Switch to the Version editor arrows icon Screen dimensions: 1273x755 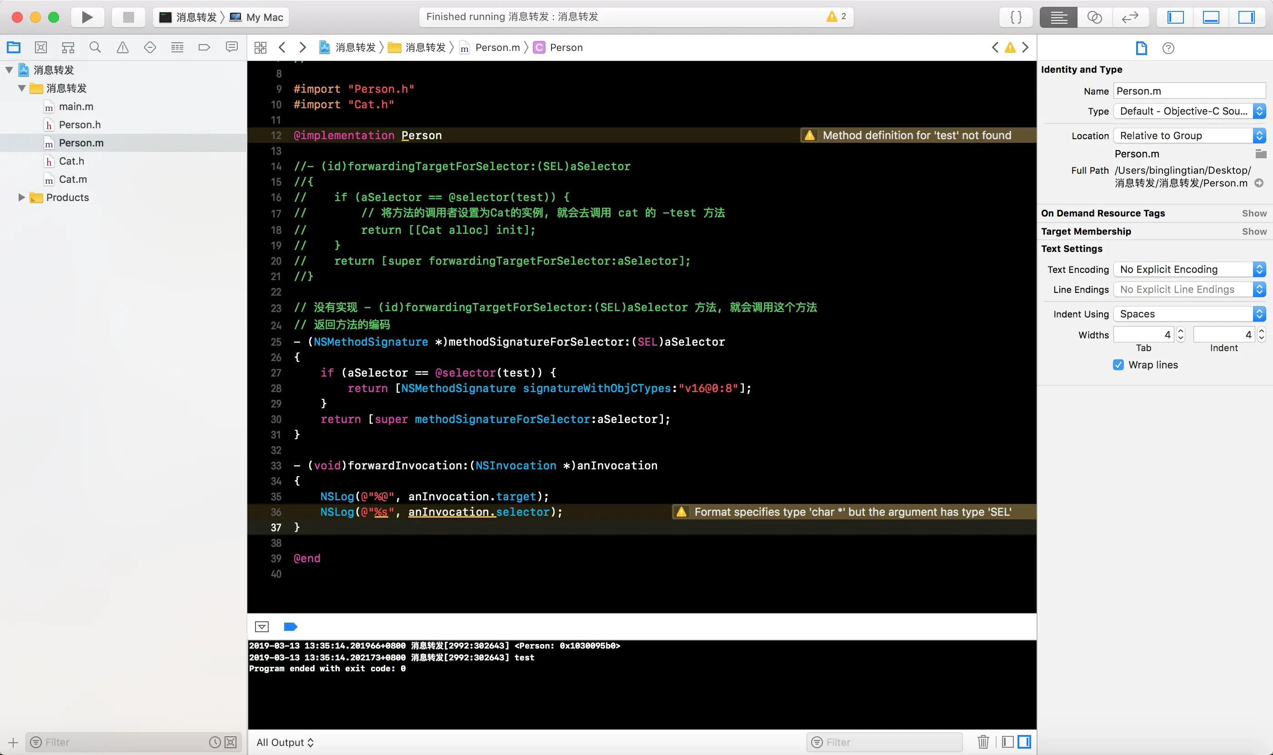1130,17
